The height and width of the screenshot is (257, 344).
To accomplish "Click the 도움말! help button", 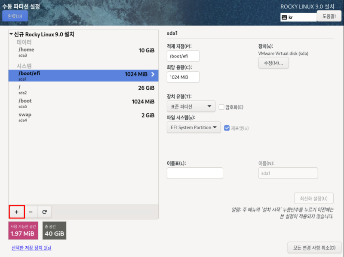I will [x=329, y=16].
